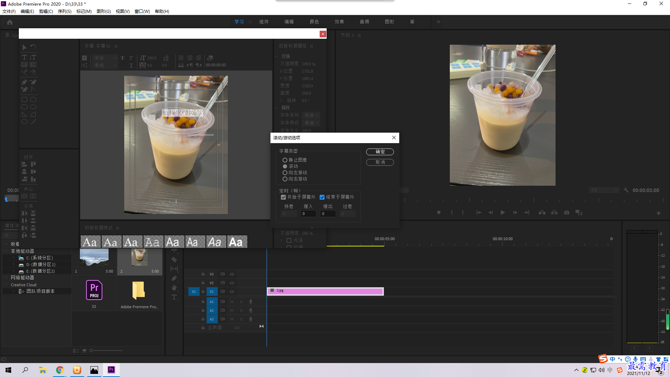Image resolution: width=670 pixels, height=377 pixels.
Task: Align text left in title toolbar
Action: click(181, 58)
